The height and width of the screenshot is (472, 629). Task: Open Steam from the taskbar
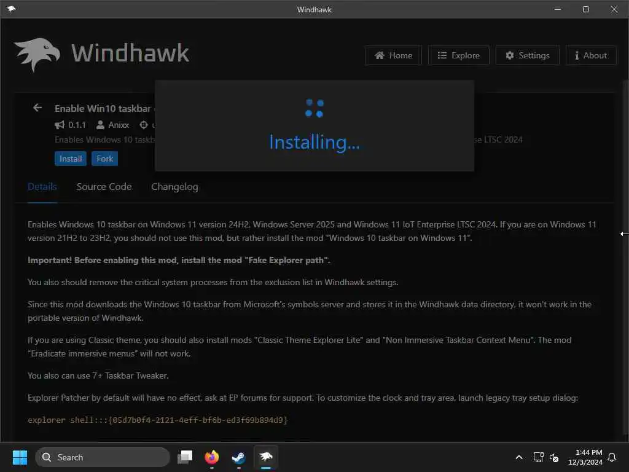tap(239, 457)
